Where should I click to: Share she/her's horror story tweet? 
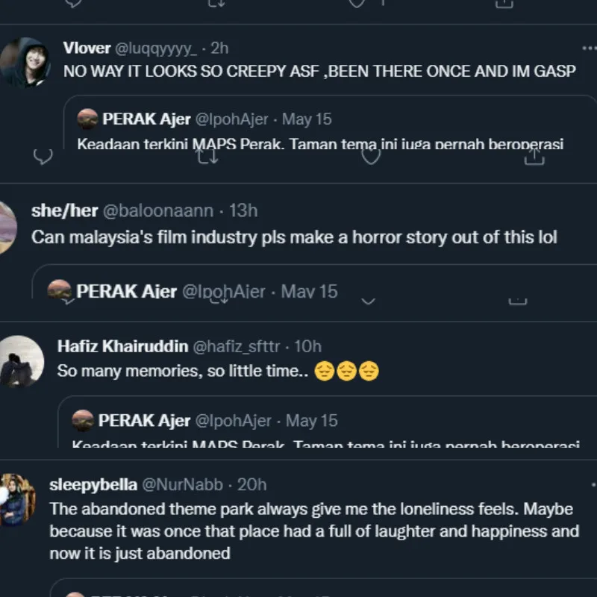pos(517,301)
